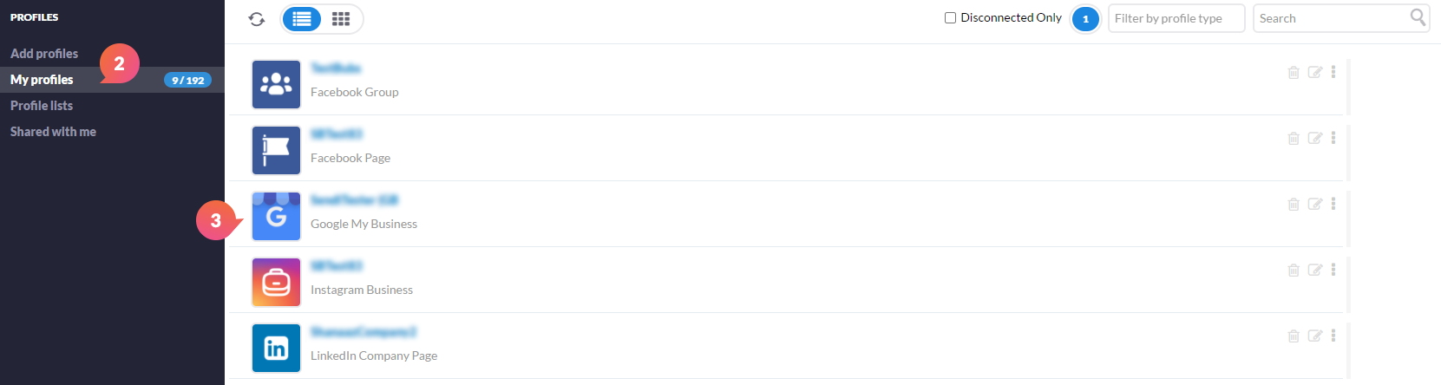Open Profile lists section

coord(42,106)
